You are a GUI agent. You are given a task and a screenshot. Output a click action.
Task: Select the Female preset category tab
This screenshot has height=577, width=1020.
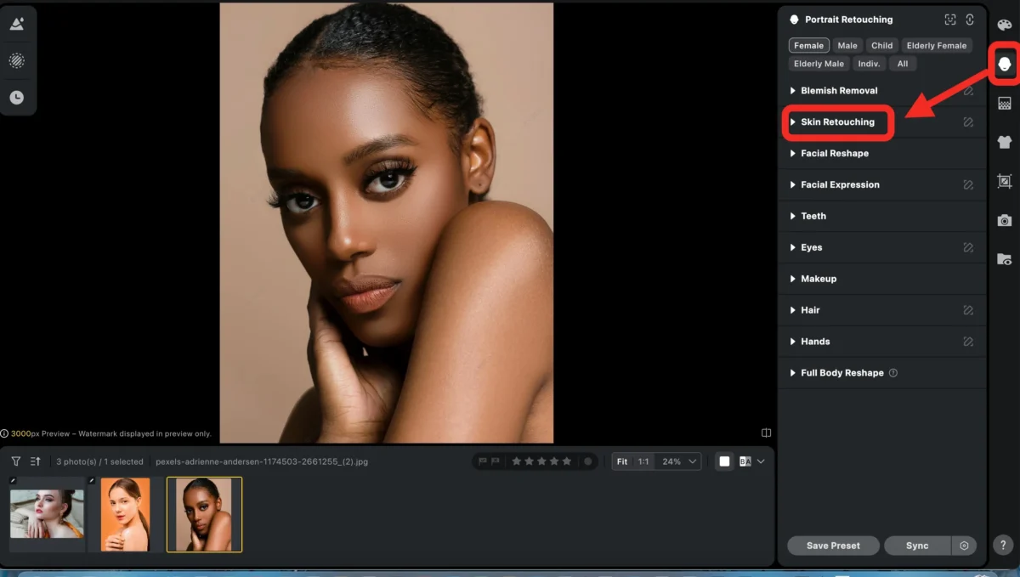click(x=808, y=45)
